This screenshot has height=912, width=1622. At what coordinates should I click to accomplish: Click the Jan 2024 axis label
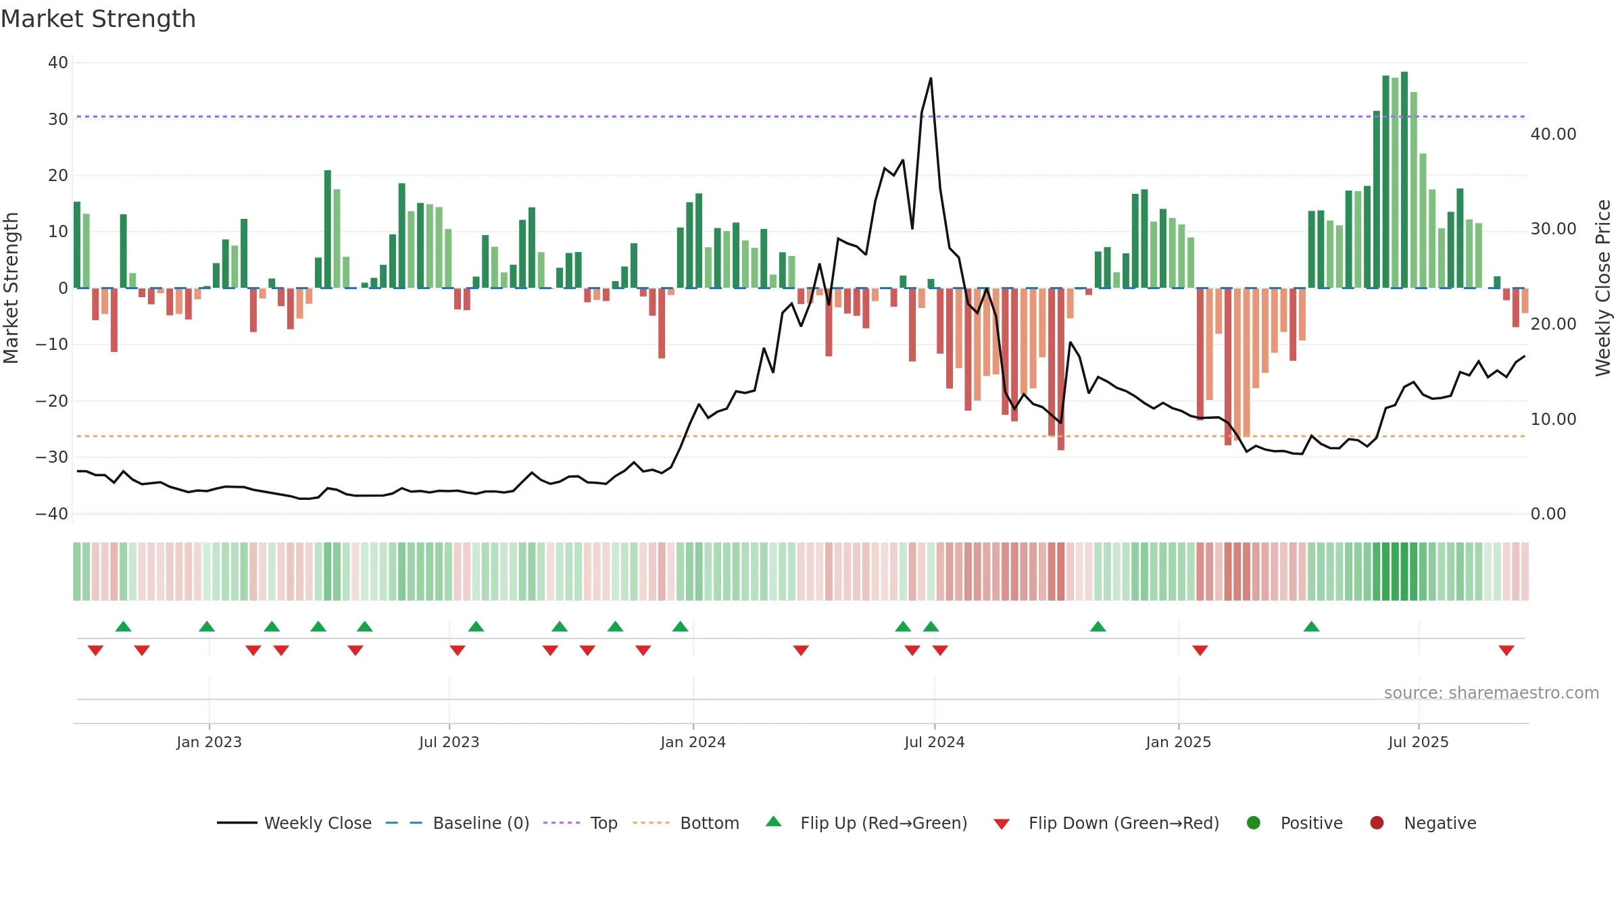tap(693, 742)
